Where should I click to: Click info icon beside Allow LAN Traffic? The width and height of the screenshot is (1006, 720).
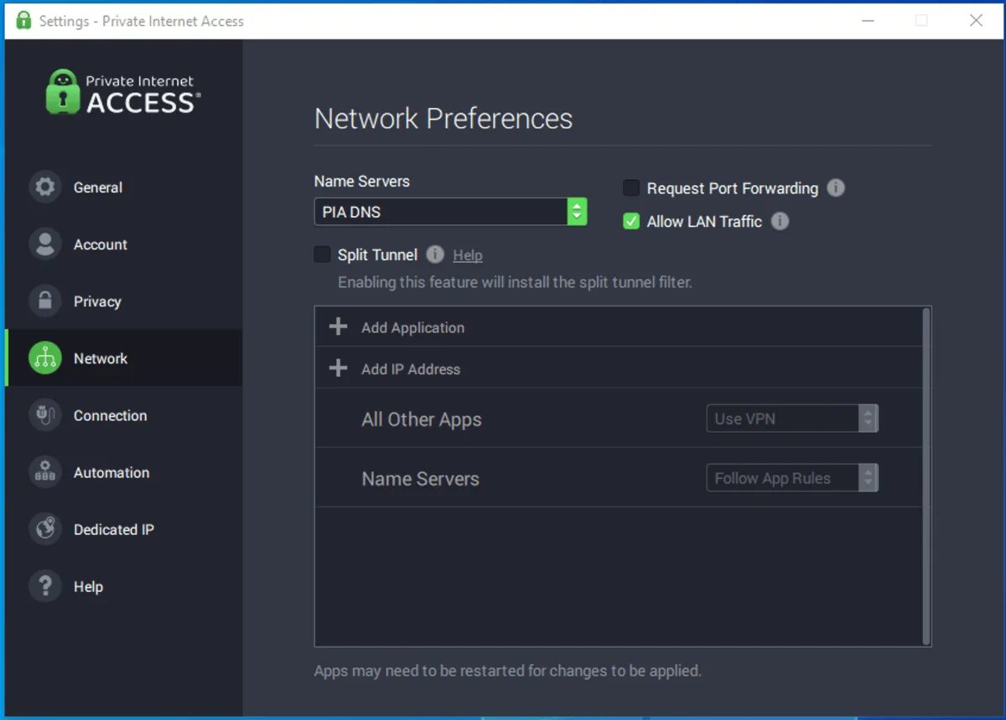[x=780, y=221]
